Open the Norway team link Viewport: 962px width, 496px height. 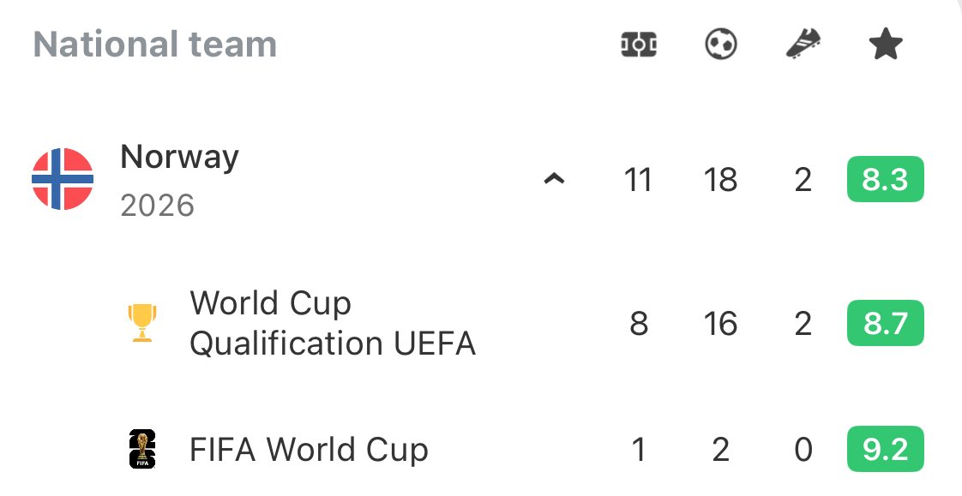[179, 157]
